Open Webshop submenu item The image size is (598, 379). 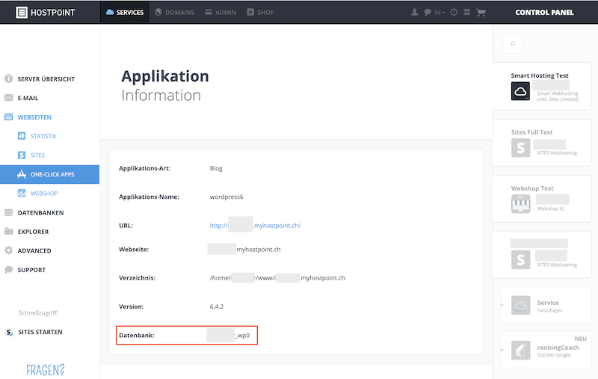44,194
